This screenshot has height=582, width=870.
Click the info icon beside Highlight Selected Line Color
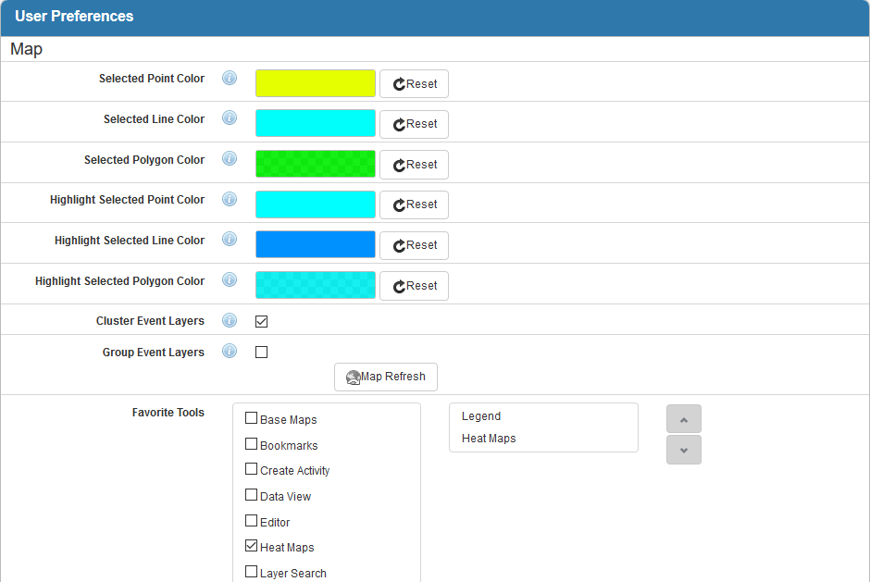point(229,239)
